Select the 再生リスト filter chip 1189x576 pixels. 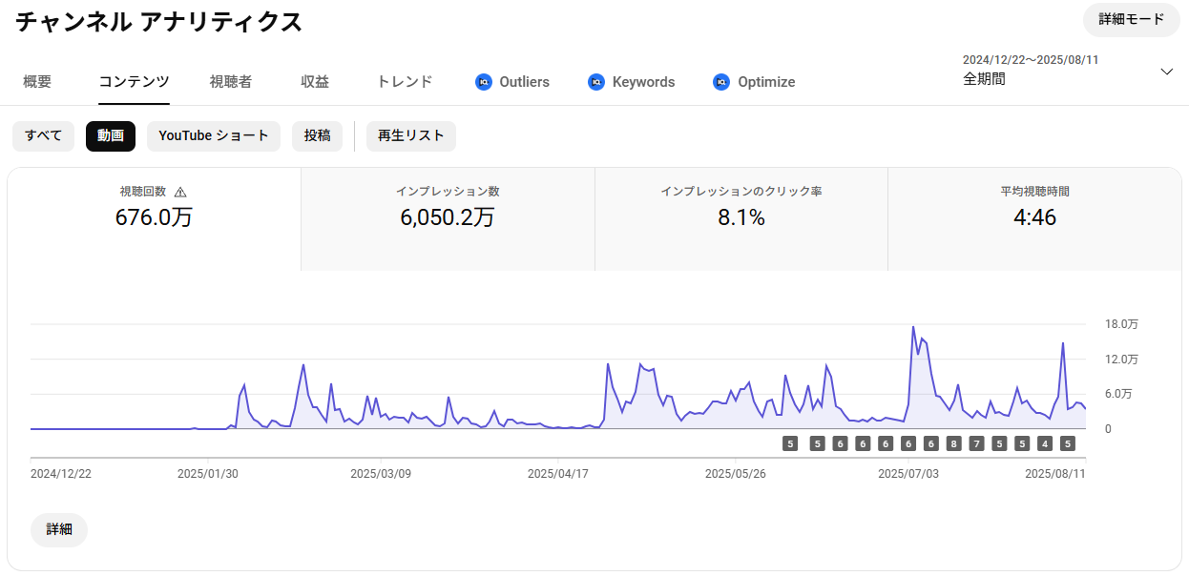[411, 136]
